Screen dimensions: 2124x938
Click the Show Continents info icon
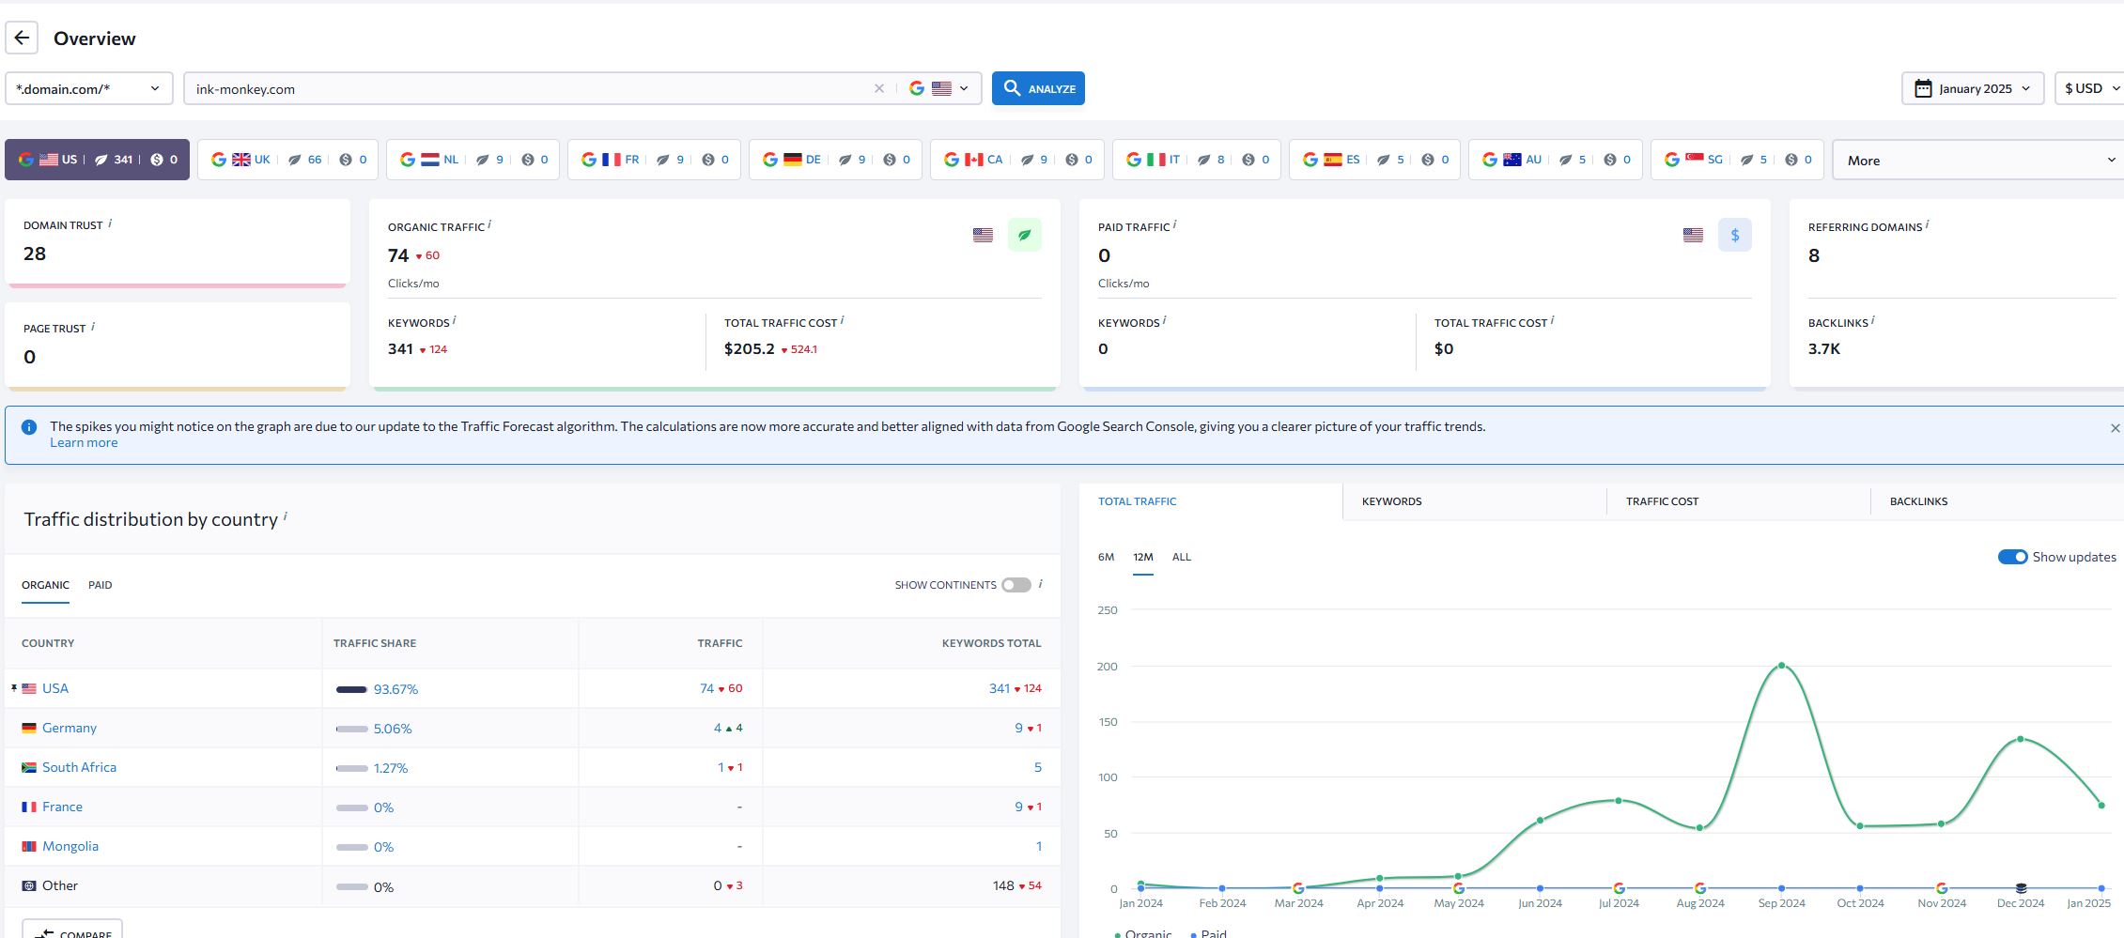(1040, 584)
